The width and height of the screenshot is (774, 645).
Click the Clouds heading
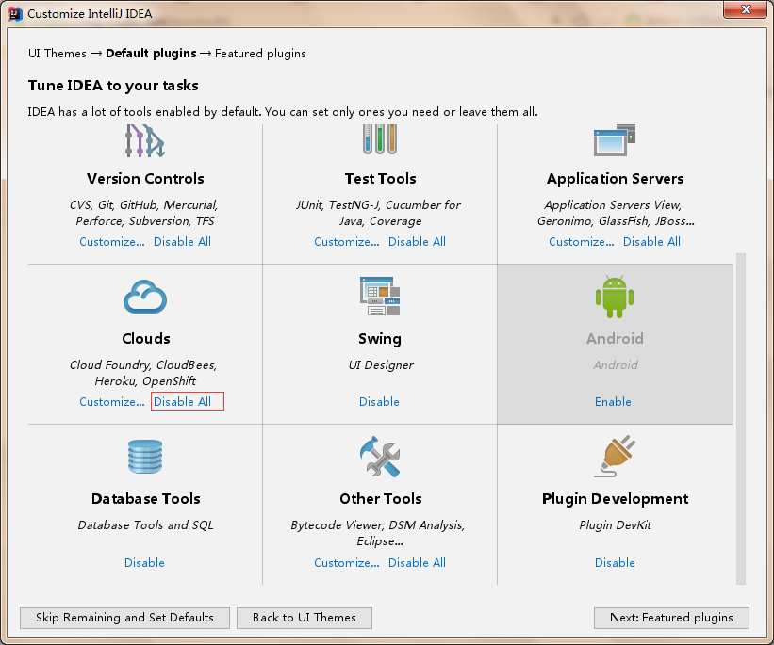[145, 339]
